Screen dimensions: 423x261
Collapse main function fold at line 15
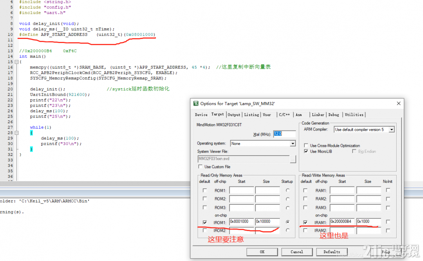(16, 62)
